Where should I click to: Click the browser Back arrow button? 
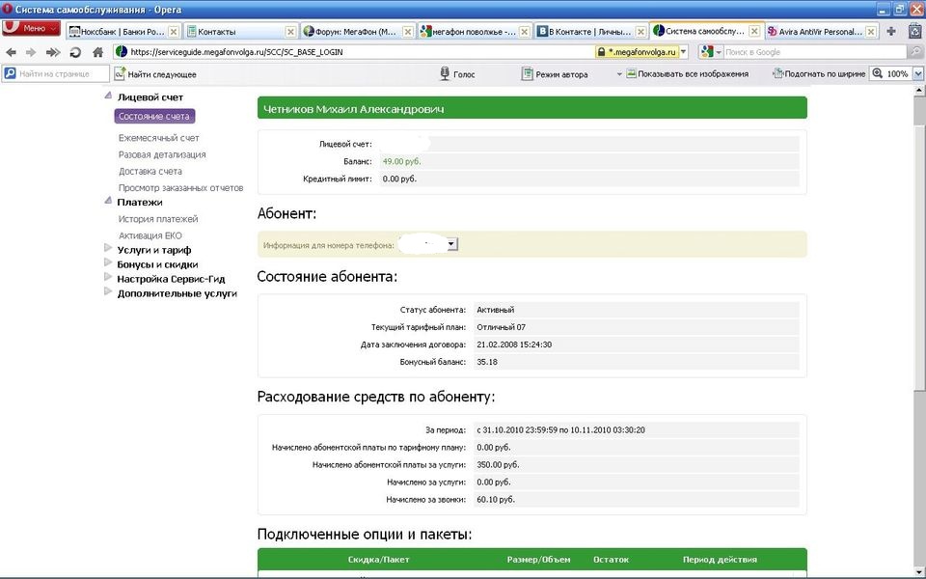(x=10, y=52)
